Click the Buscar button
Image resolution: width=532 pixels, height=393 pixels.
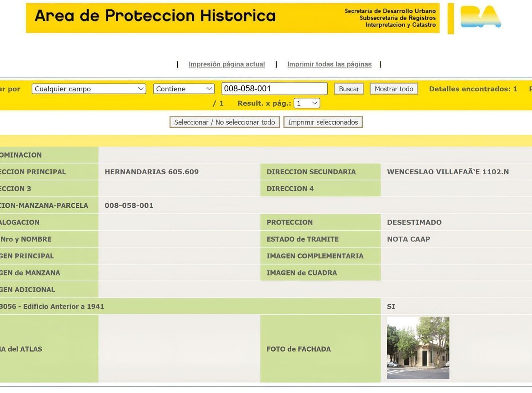click(x=349, y=89)
